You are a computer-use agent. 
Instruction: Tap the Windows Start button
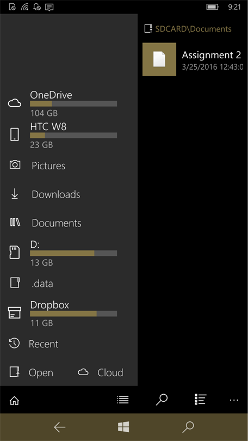[123, 427]
